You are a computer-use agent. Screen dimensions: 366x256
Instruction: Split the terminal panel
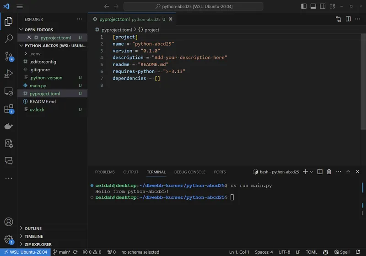[320, 171]
